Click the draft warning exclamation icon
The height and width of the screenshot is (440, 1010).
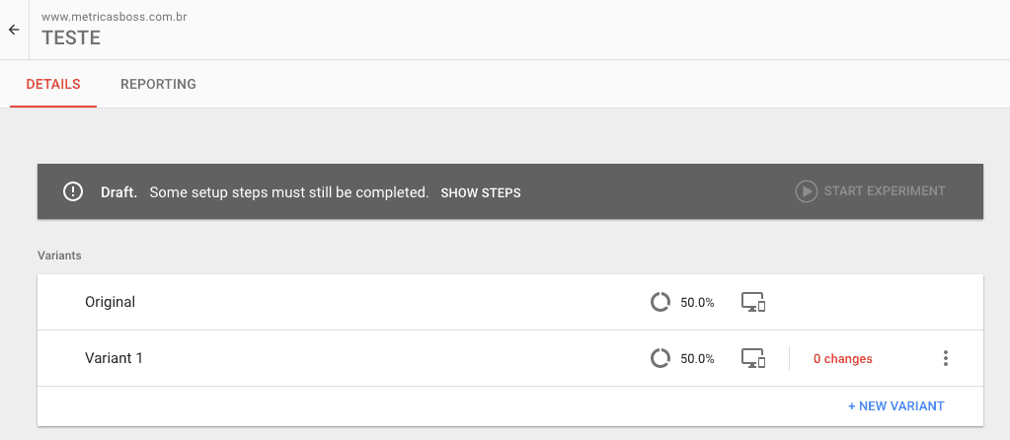[73, 191]
